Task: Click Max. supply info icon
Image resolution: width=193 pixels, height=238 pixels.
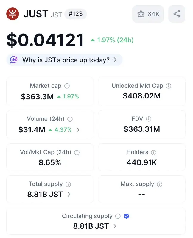Action: coord(160,184)
